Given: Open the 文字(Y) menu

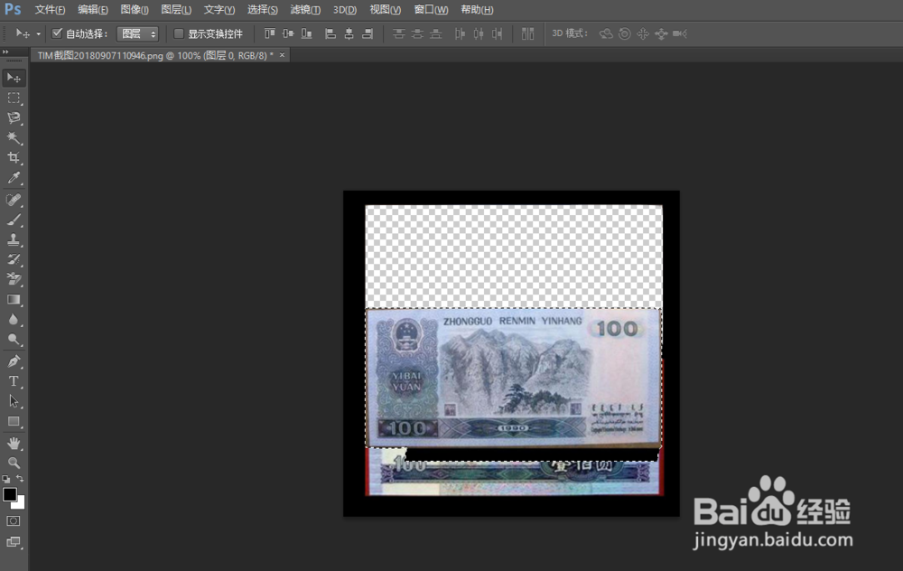Looking at the screenshot, I should tap(219, 10).
